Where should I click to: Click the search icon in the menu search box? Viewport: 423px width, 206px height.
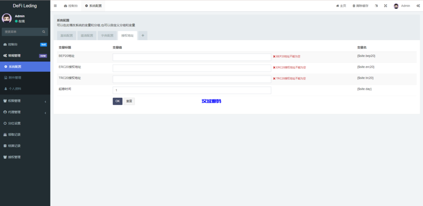click(x=43, y=32)
